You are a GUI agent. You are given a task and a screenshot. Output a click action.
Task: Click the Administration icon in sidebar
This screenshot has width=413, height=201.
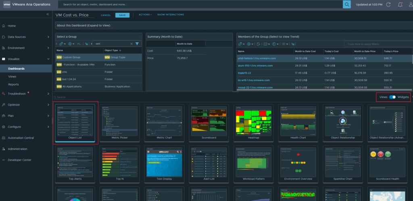tap(3, 149)
